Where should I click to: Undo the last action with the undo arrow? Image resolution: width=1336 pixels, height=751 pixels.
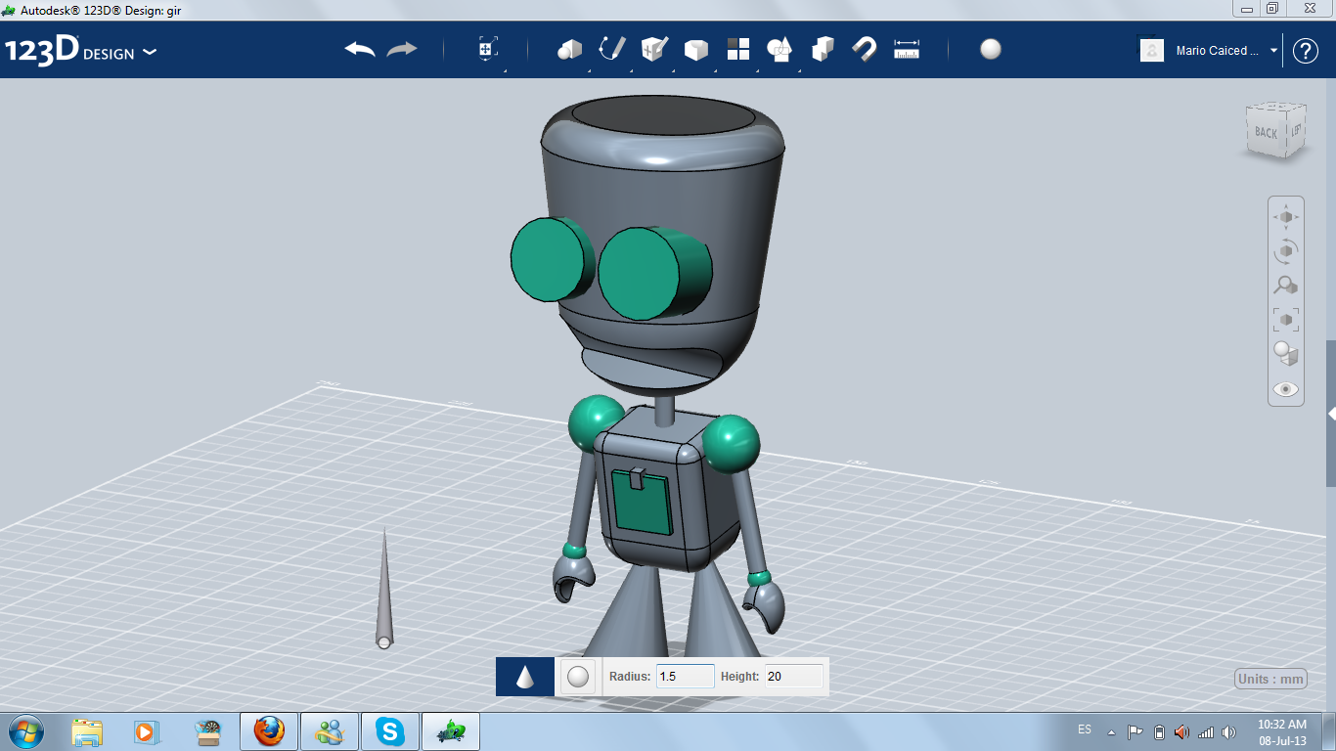point(360,49)
